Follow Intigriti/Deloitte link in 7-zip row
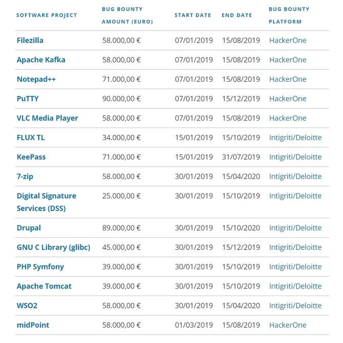Screen dimensions: 343x343 click(295, 176)
